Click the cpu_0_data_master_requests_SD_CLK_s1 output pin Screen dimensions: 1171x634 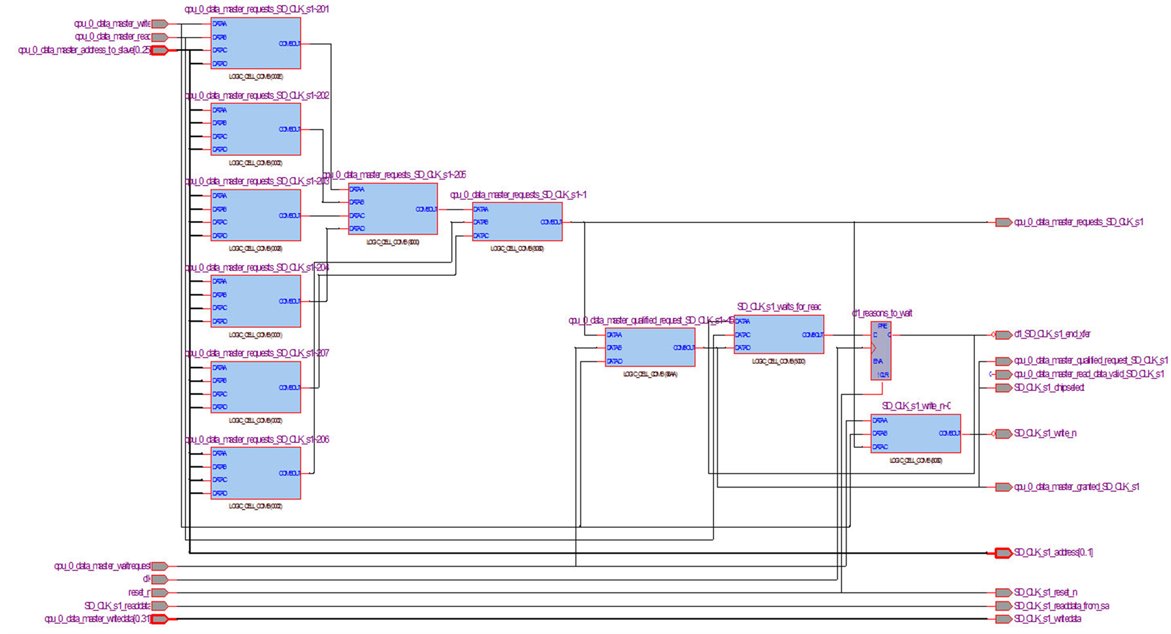(1003, 222)
